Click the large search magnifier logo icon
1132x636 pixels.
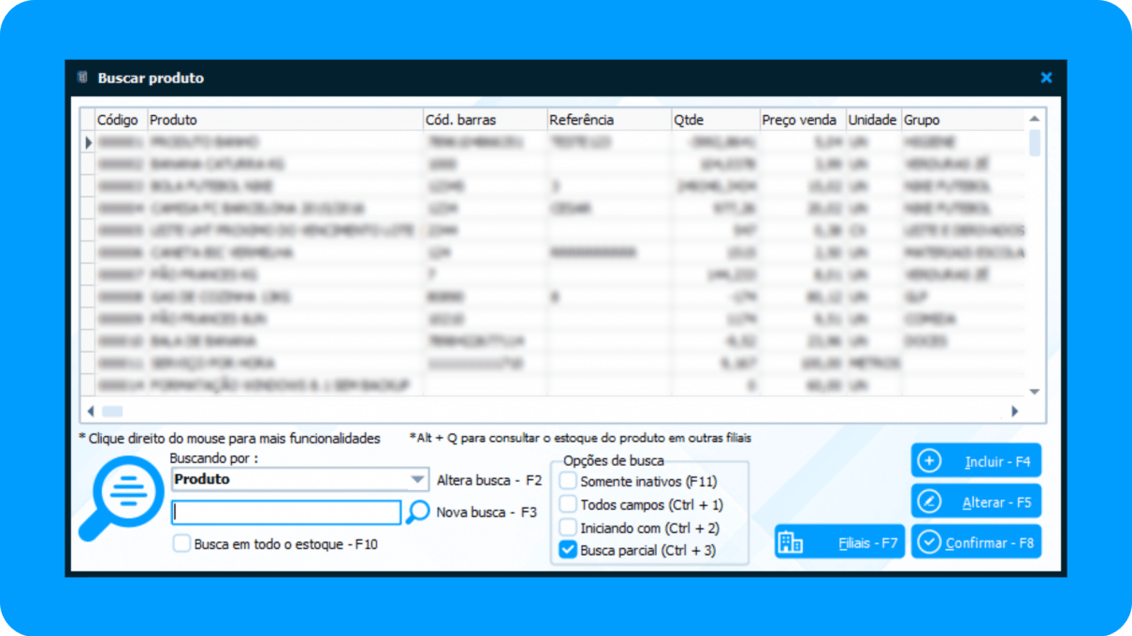coord(123,496)
